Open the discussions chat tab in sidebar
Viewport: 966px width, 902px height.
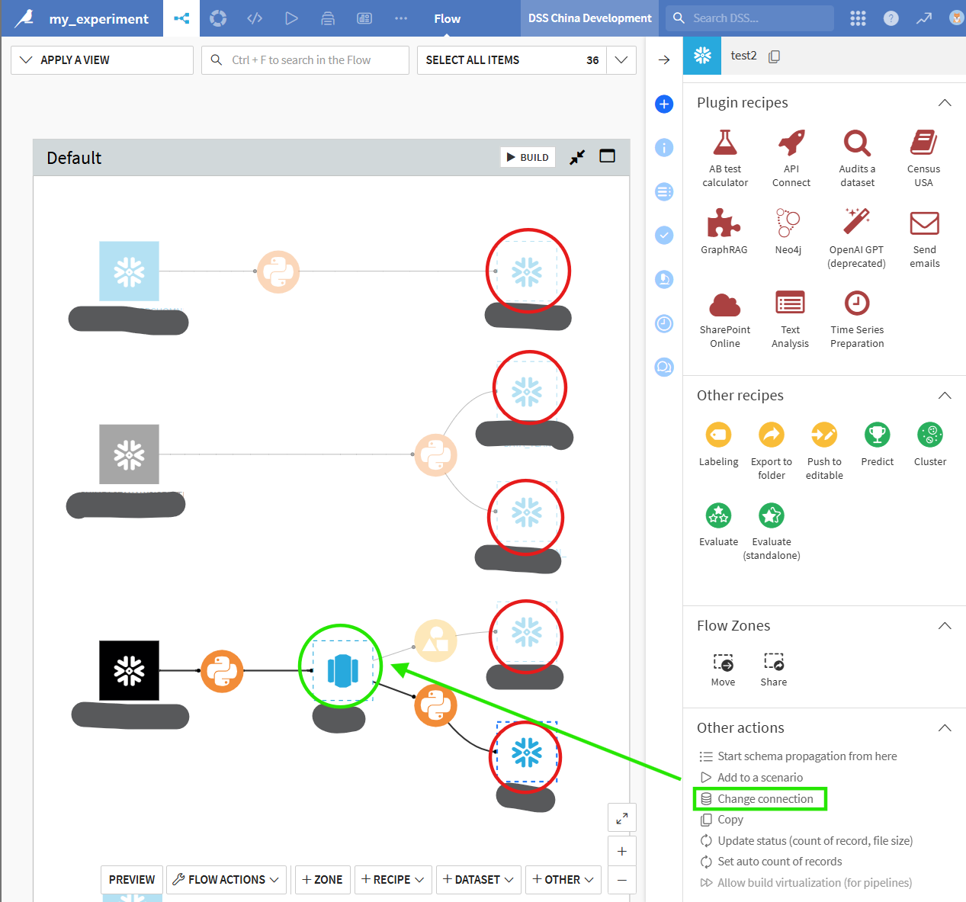(x=664, y=368)
